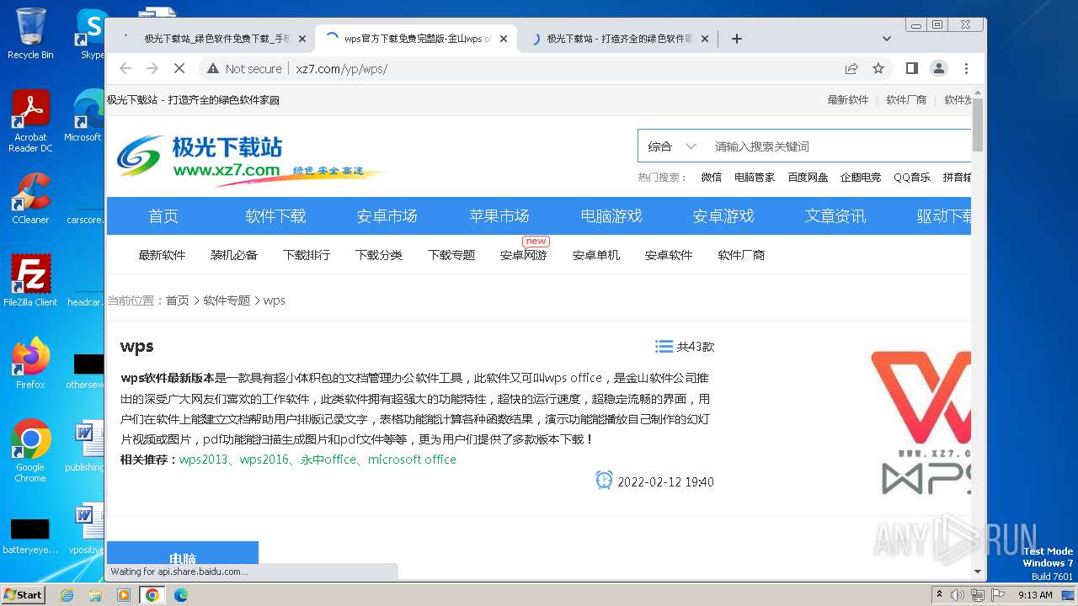Close the wps官方下载 tab
Image resolution: width=1078 pixels, height=606 pixels.
(504, 39)
